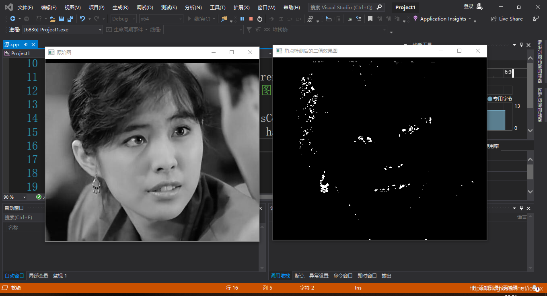The height and width of the screenshot is (296, 547).
Task: Restart the debug session
Action: pyautogui.click(x=260, y=19)
